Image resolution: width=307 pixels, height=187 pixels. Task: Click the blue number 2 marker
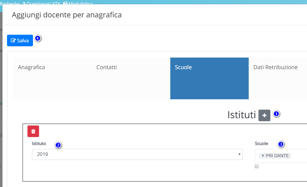pyautogui.click(x=58, y=145)
